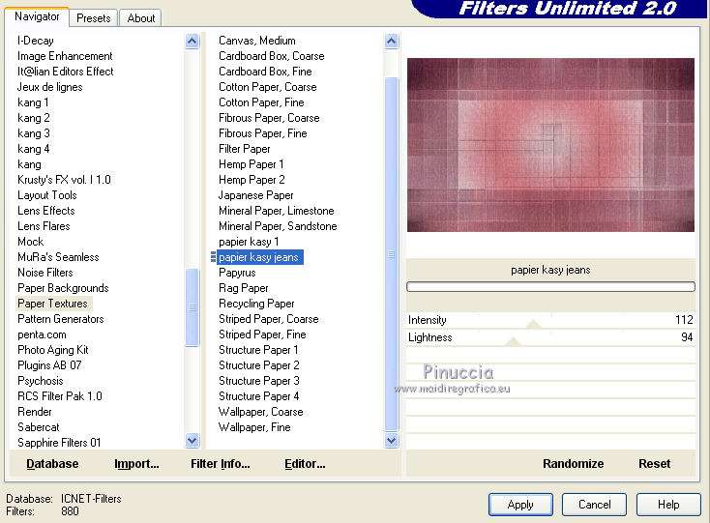Select RCS Filter Pak 1.0

60,395
